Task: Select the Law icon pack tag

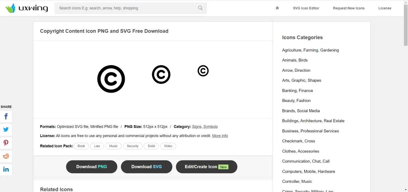Action: tap(97, 146)
